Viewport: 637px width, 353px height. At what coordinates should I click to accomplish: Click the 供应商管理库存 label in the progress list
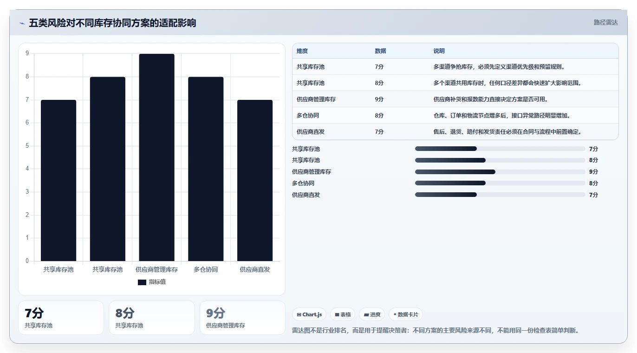coord(312,172)
